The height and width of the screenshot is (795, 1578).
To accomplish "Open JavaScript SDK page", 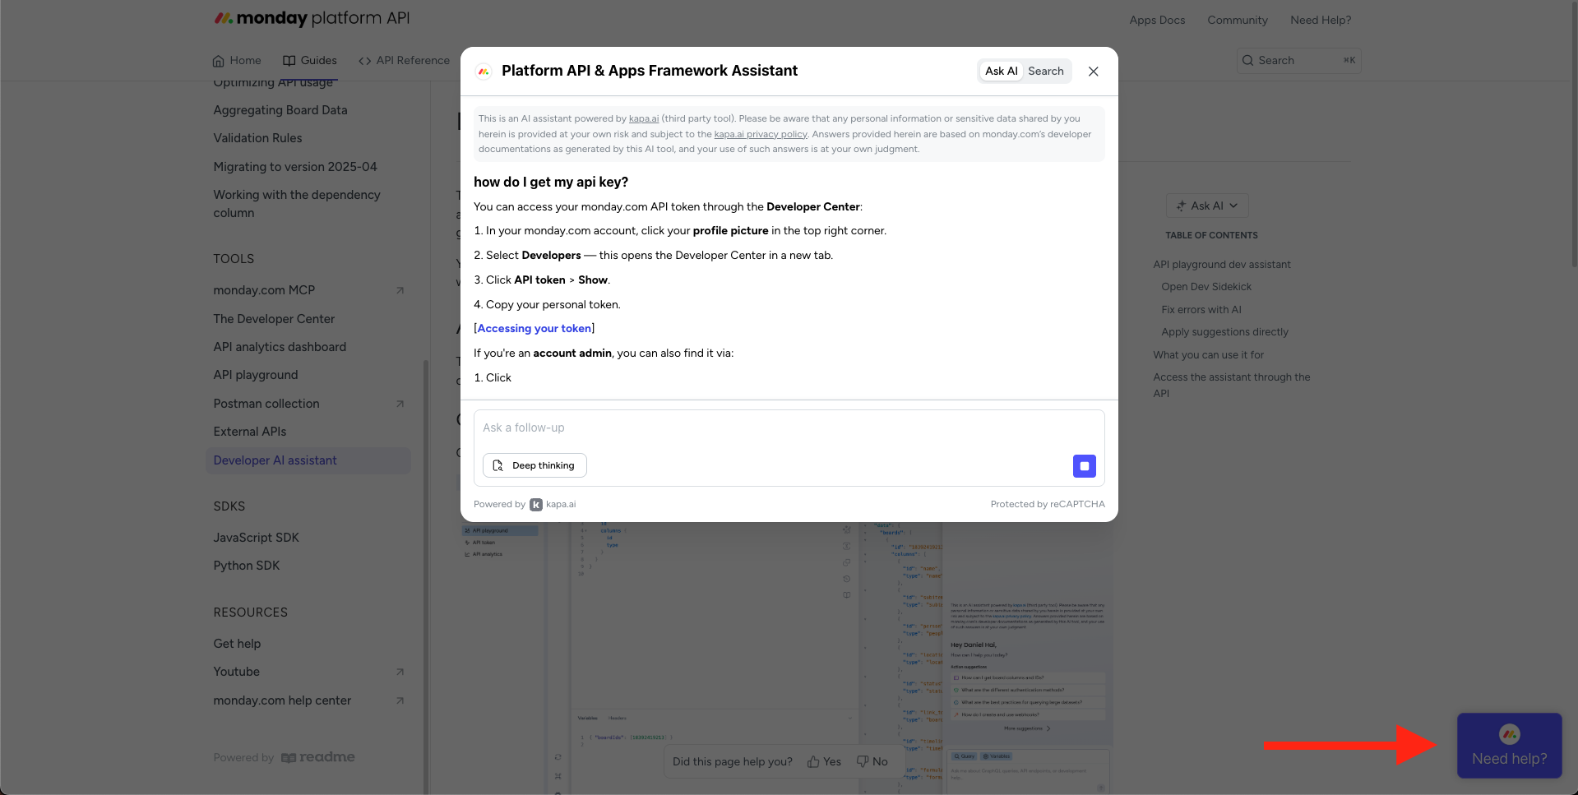I will (x=256, y=538).
